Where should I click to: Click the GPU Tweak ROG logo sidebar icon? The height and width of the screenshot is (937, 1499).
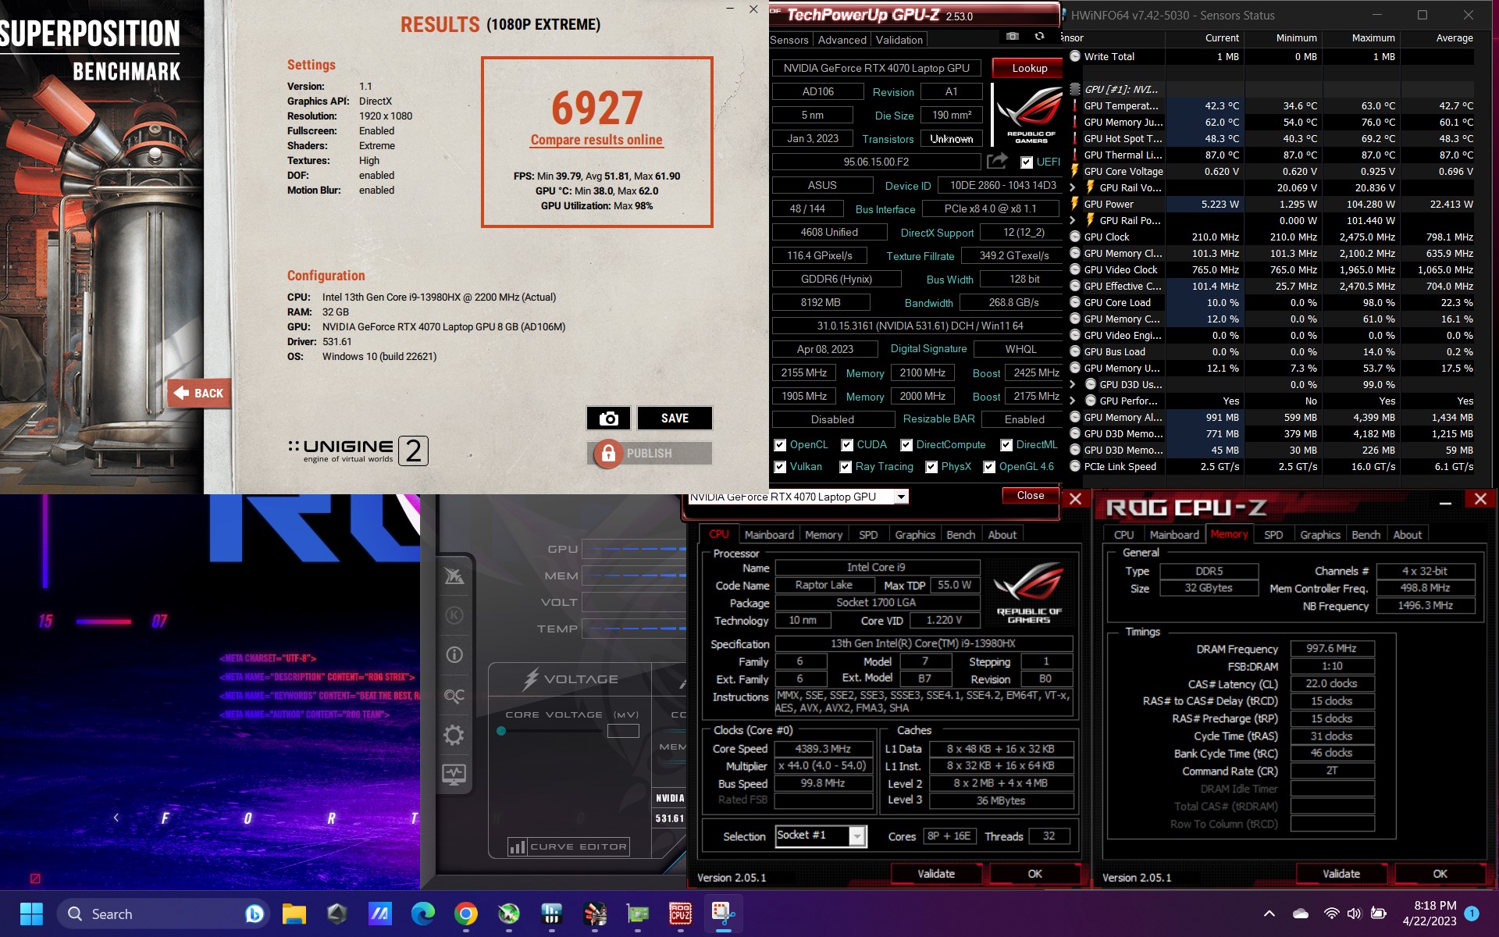454,576
